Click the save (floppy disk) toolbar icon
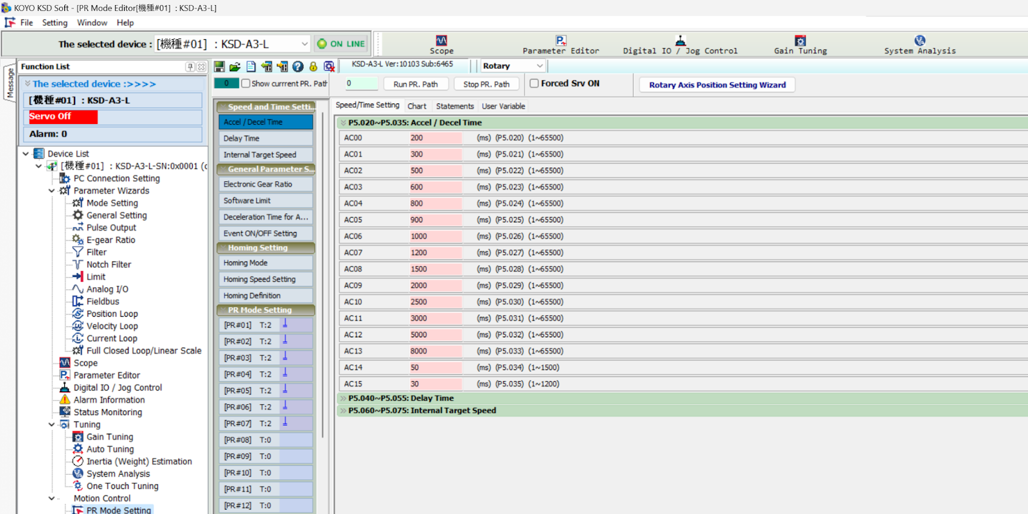The image size is (1028, 514). click(219, 66)
